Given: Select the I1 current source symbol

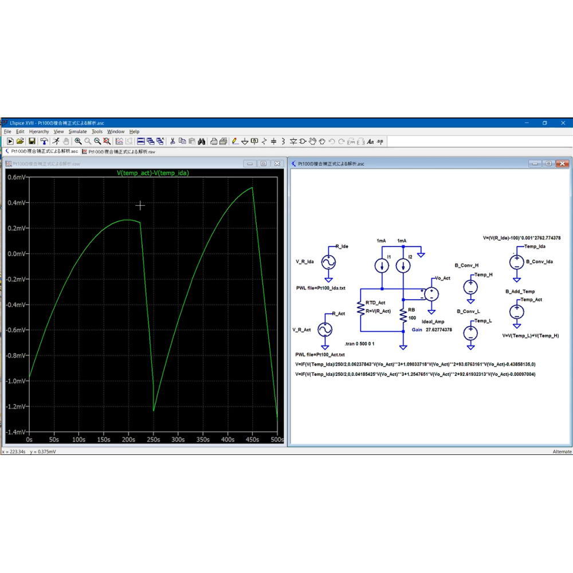Looking at the screenshot, I should (x=382, y=266).
